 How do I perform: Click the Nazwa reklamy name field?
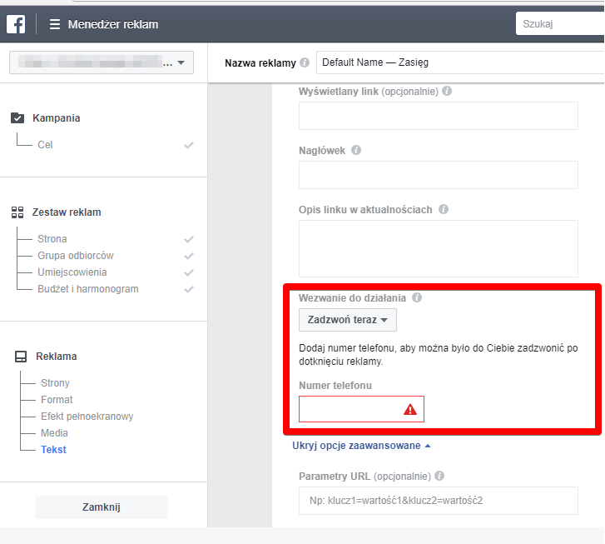click(460, 62)
